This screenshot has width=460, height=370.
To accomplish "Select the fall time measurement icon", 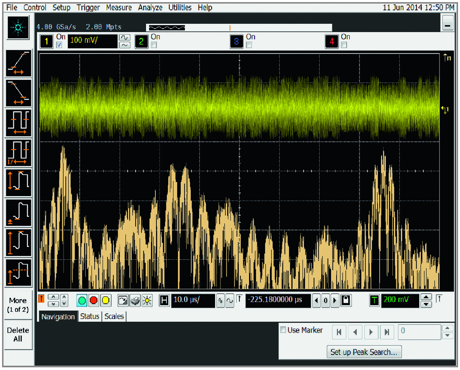I will 18,93.
